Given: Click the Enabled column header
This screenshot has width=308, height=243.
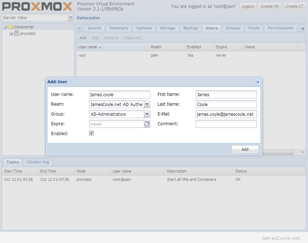Looking at the screenshot, I should coord(199,47).
